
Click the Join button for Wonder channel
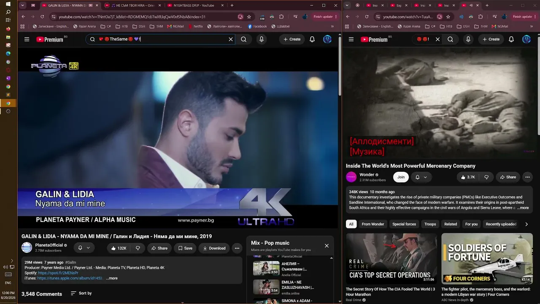(x=401, y=177)
